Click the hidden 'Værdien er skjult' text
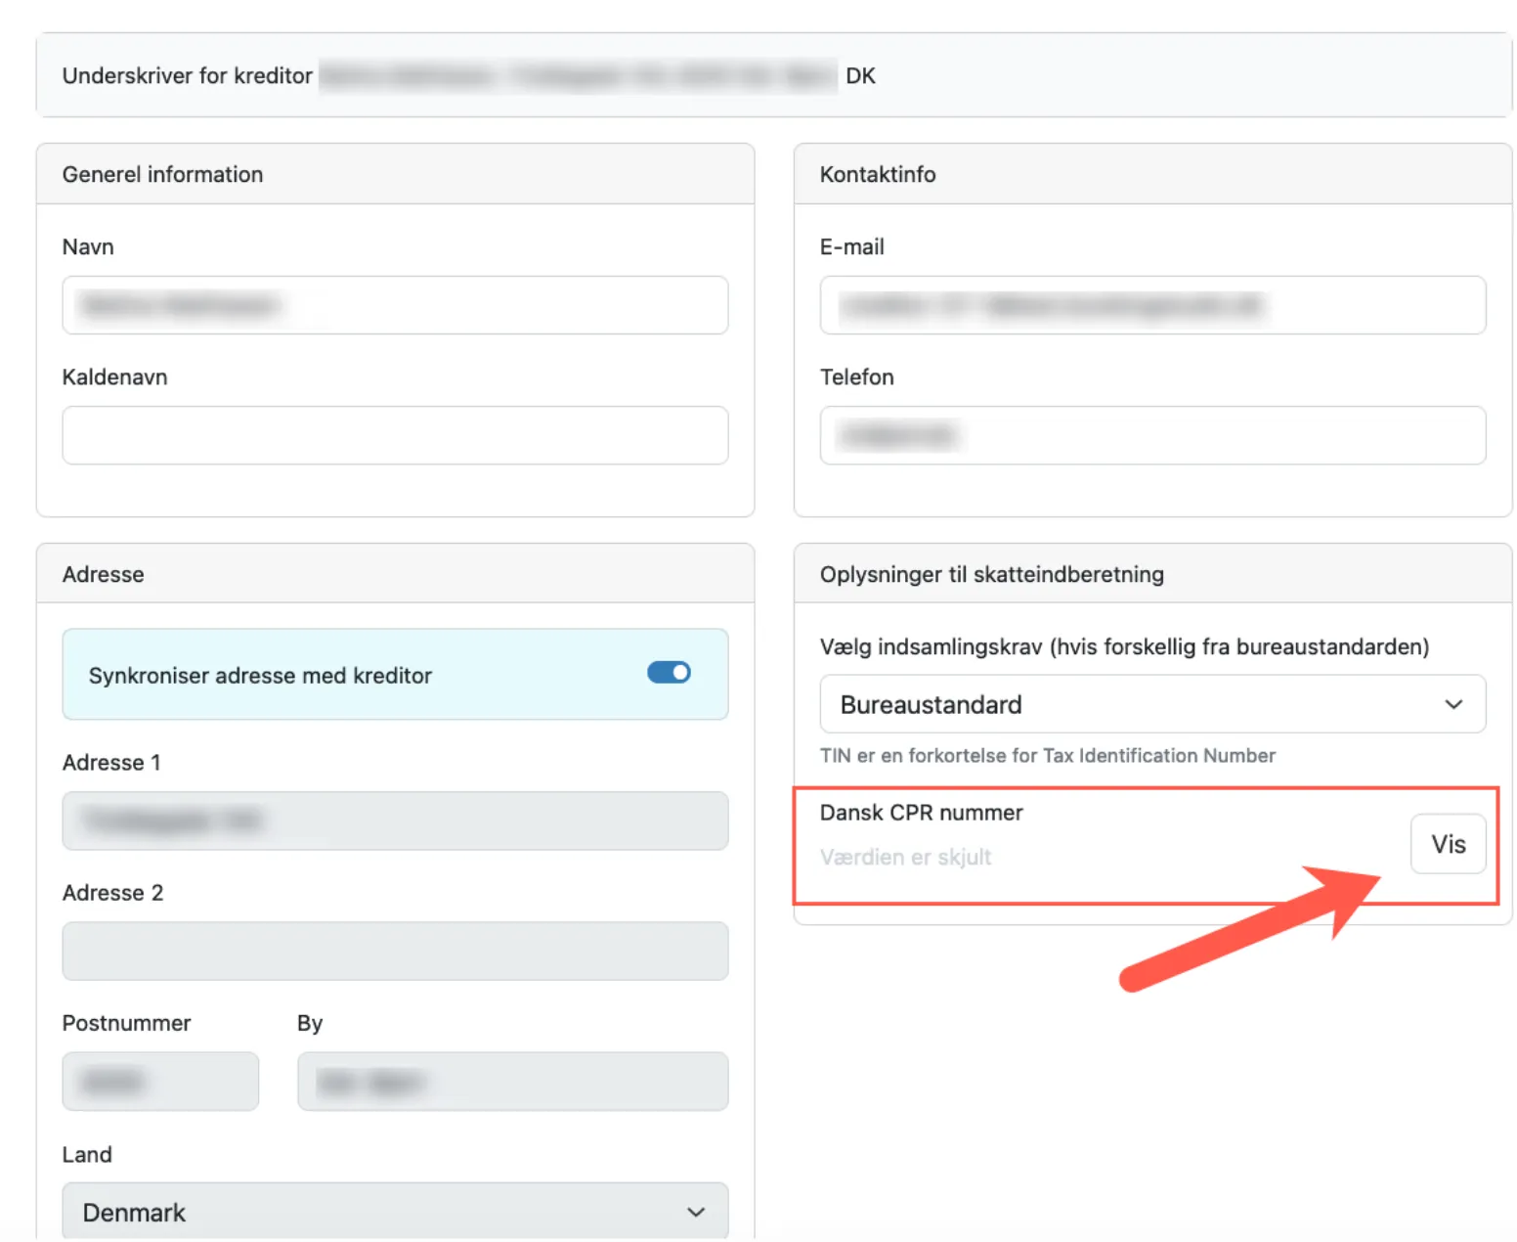Image resolution: width=1517 pixels, height=1242 pixels. tap(905, 858)
